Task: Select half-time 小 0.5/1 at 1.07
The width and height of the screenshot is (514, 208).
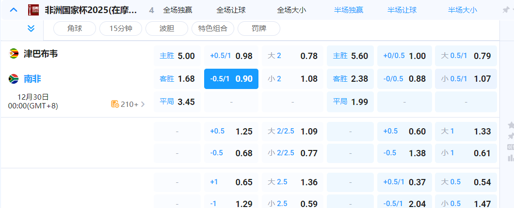Action: tap(466, 79)
